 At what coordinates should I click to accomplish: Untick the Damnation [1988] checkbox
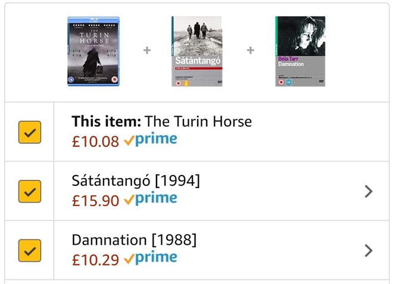click(30, 251)
